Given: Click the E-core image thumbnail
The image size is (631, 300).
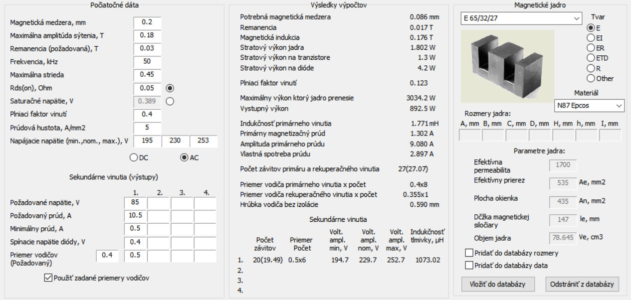Looking at the screenshot, I should tap(507, 66).
